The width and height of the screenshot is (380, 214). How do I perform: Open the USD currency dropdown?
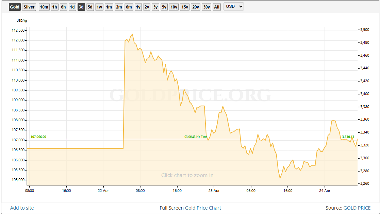(x=233, y=6)
